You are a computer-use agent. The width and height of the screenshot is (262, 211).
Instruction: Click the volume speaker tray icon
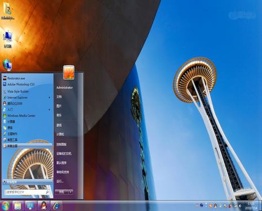[x=240, y=205]
